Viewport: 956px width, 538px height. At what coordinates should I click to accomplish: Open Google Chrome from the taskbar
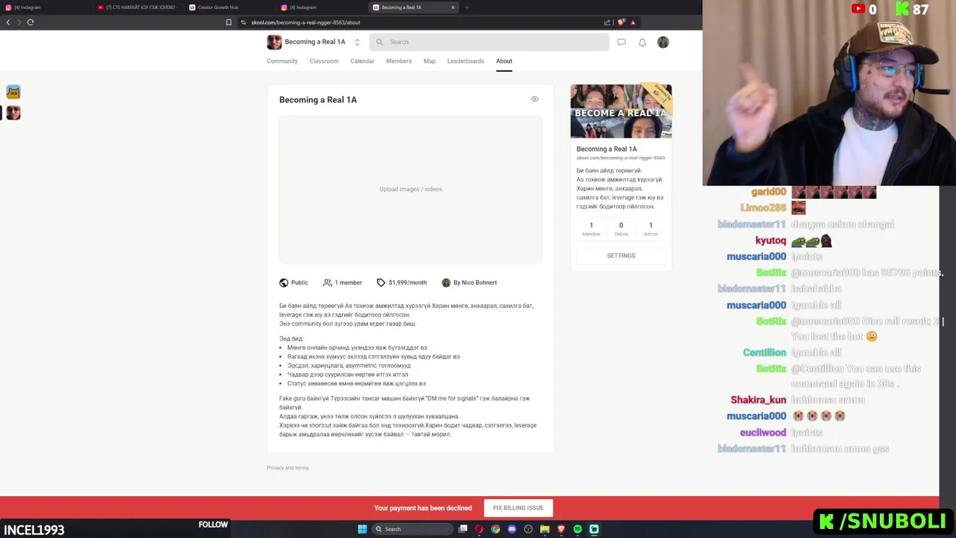point(496,529)
